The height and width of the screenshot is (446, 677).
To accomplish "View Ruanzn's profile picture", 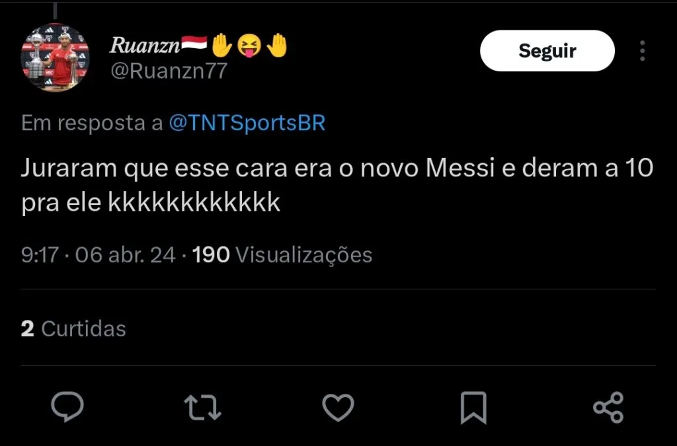I will (x=56, y=58).
